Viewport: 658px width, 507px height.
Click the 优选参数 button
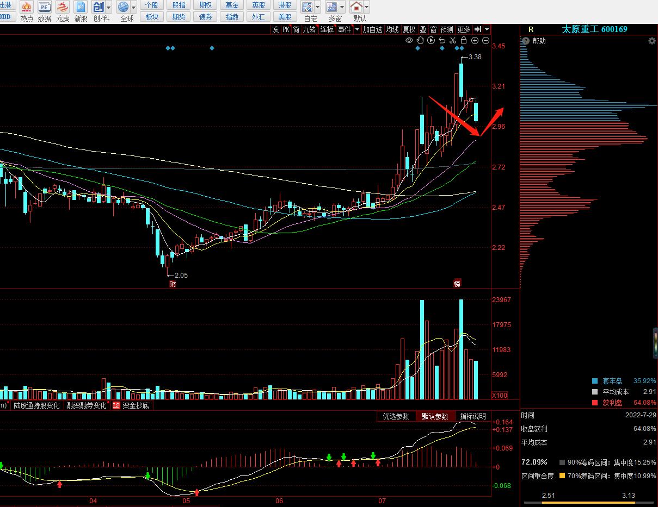tap(396, 416)
